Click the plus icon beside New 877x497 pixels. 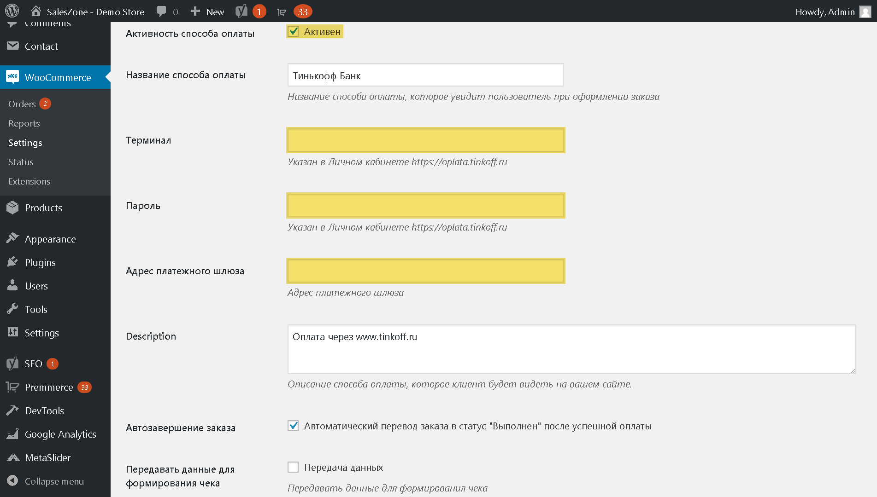coord(195,11)
